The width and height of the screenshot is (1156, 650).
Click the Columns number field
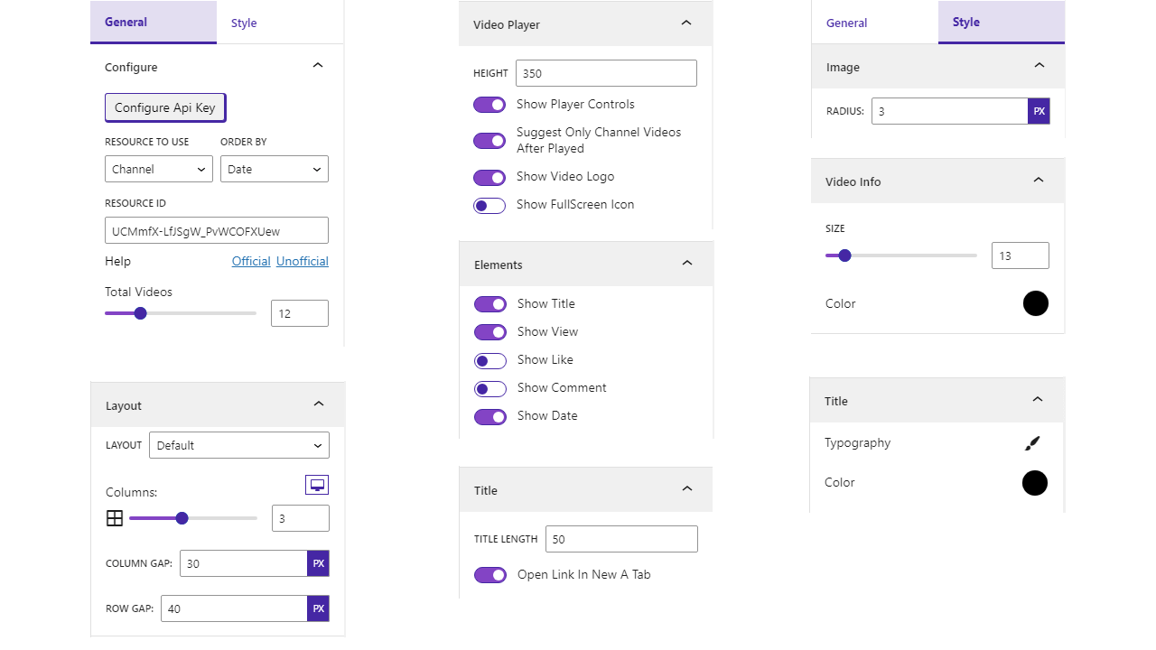pyautogui.click(x=301, y=518)
